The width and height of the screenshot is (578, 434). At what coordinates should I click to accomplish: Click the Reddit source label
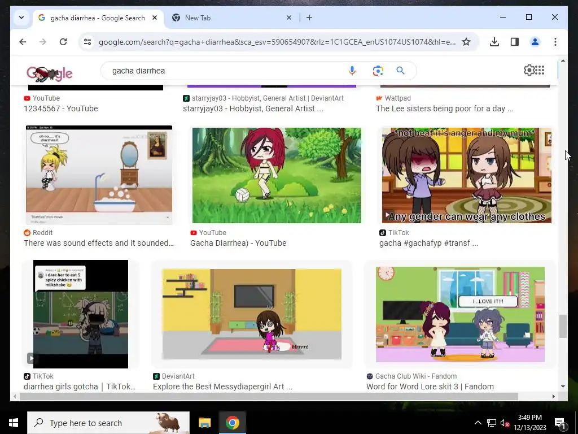coord(38,232)
